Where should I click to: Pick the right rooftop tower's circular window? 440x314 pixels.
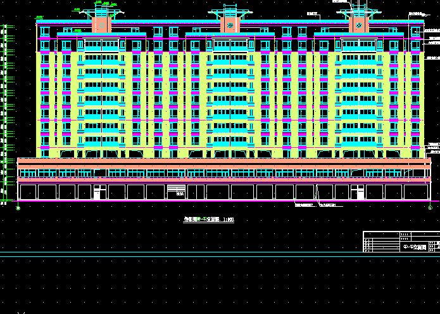pyautogui.click(x=360, y=25)
